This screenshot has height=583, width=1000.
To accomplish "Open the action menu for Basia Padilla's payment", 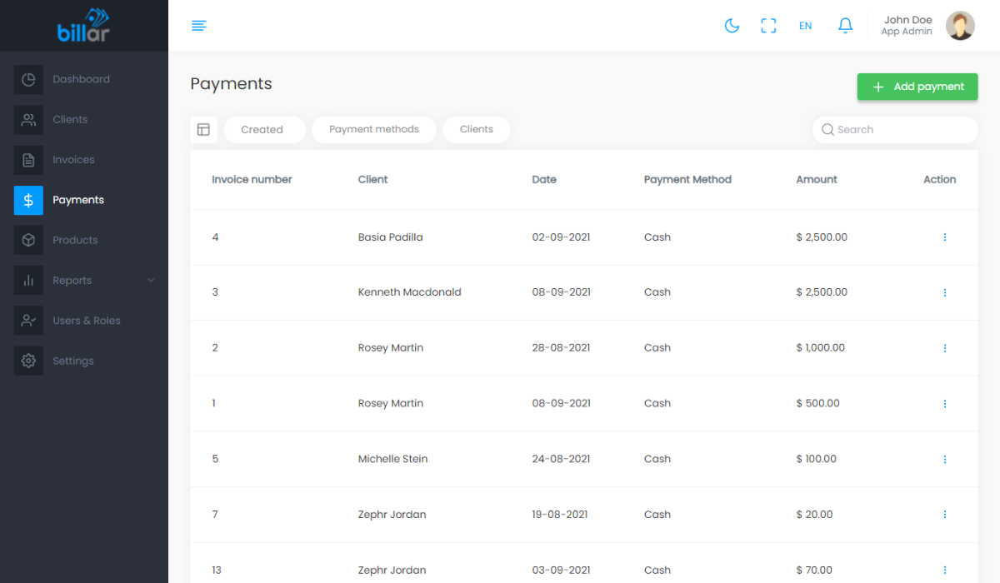I will (944, 237).
